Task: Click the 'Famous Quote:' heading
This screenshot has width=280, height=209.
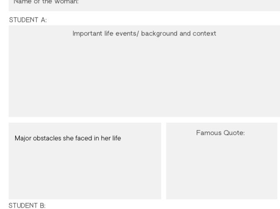Action: (221, 133)
